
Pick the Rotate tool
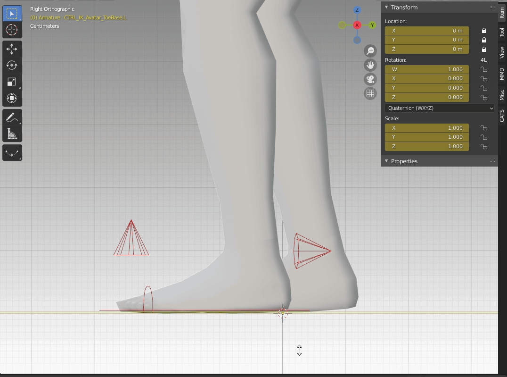pyautogui.click(x=12, y=66)
